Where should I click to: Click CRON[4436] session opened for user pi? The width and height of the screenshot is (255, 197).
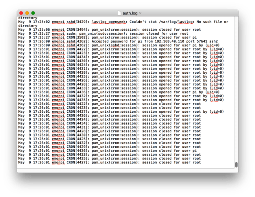click(119, 92)
